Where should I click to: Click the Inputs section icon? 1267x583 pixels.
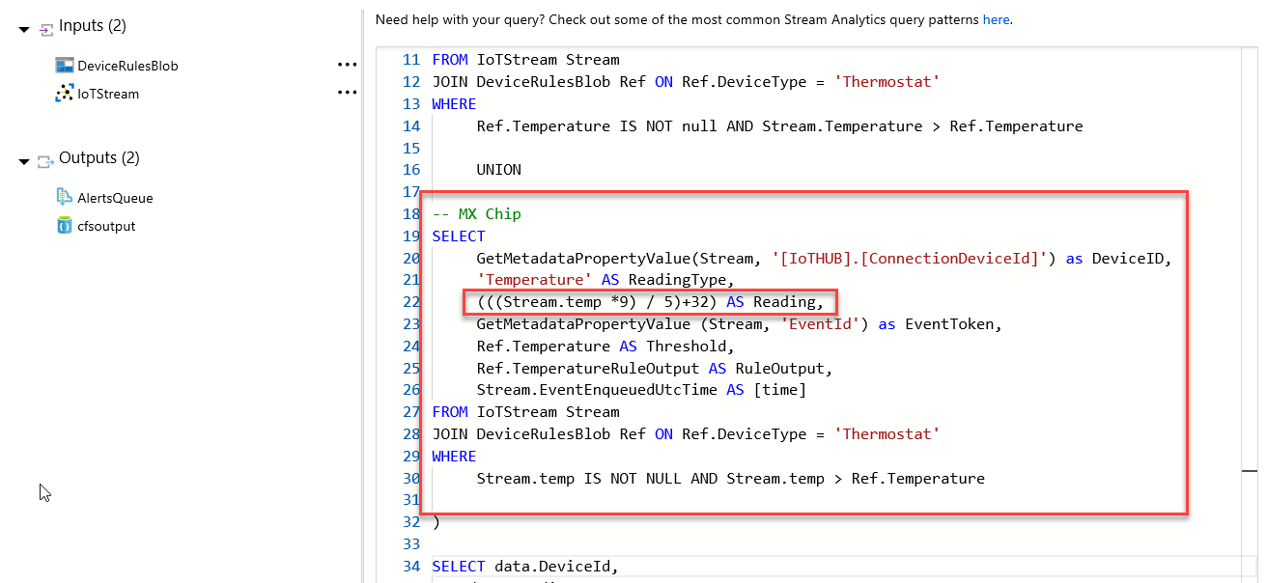pos(45,30)
